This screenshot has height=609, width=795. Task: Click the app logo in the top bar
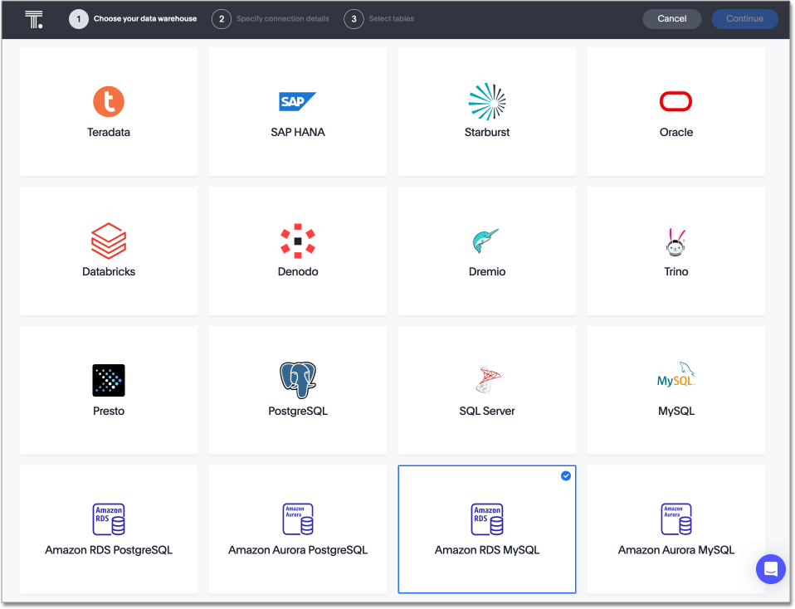34,18
